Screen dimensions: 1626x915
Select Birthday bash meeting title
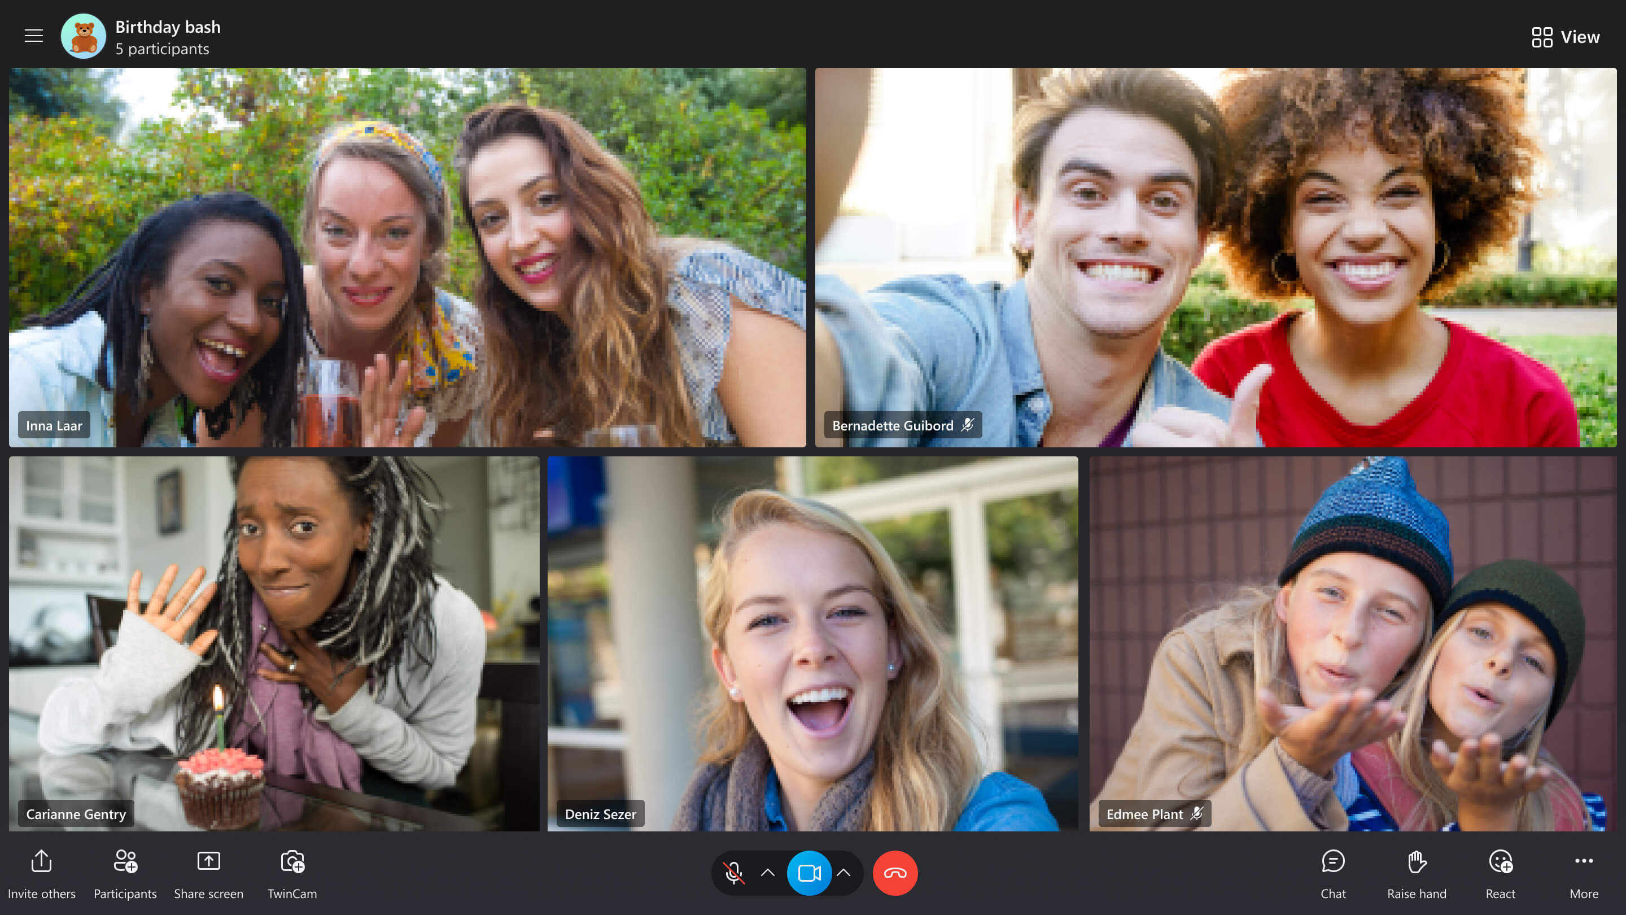click(x=169, y=25)
